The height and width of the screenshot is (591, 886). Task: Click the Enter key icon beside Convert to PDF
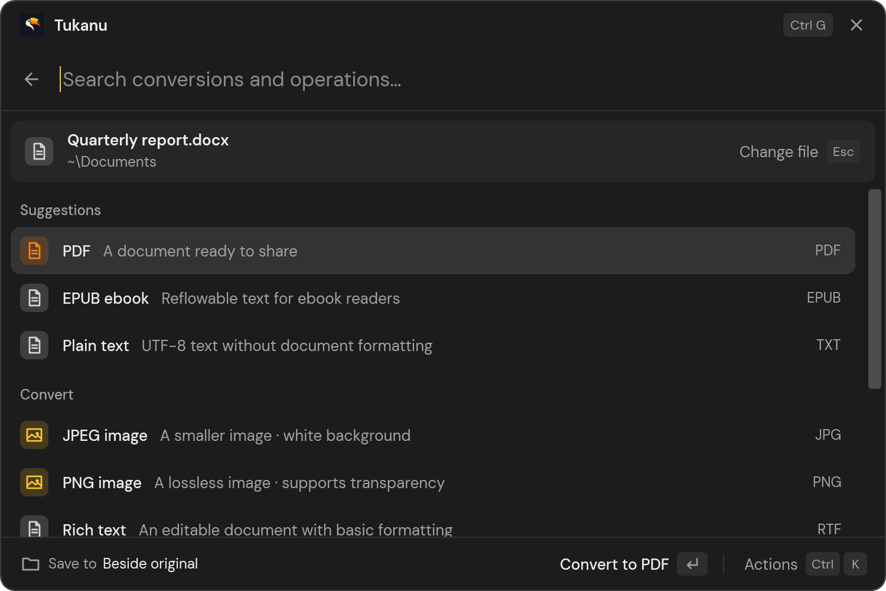(x=692, y=564)
